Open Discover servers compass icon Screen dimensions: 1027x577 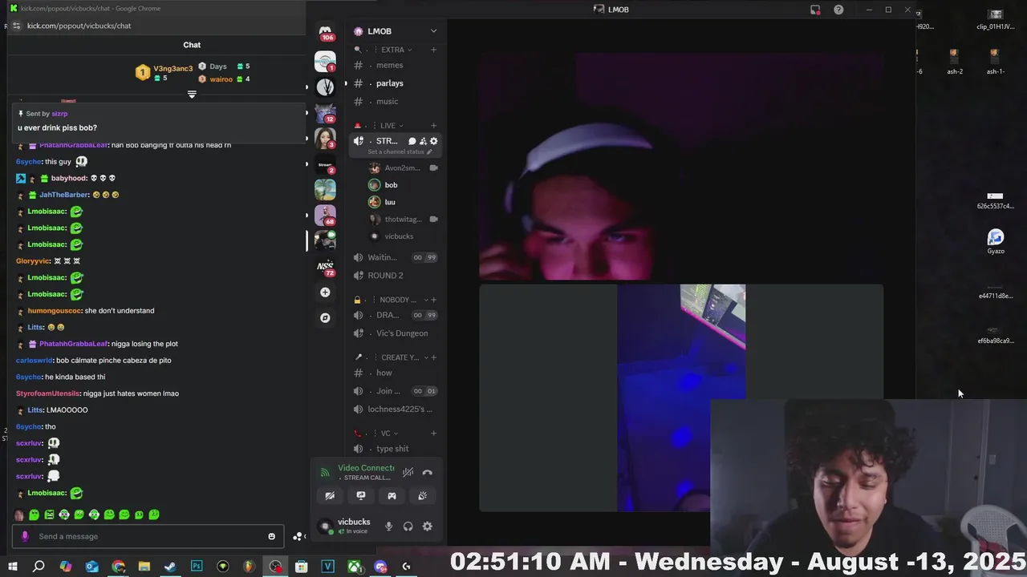(x=325, y=318)
